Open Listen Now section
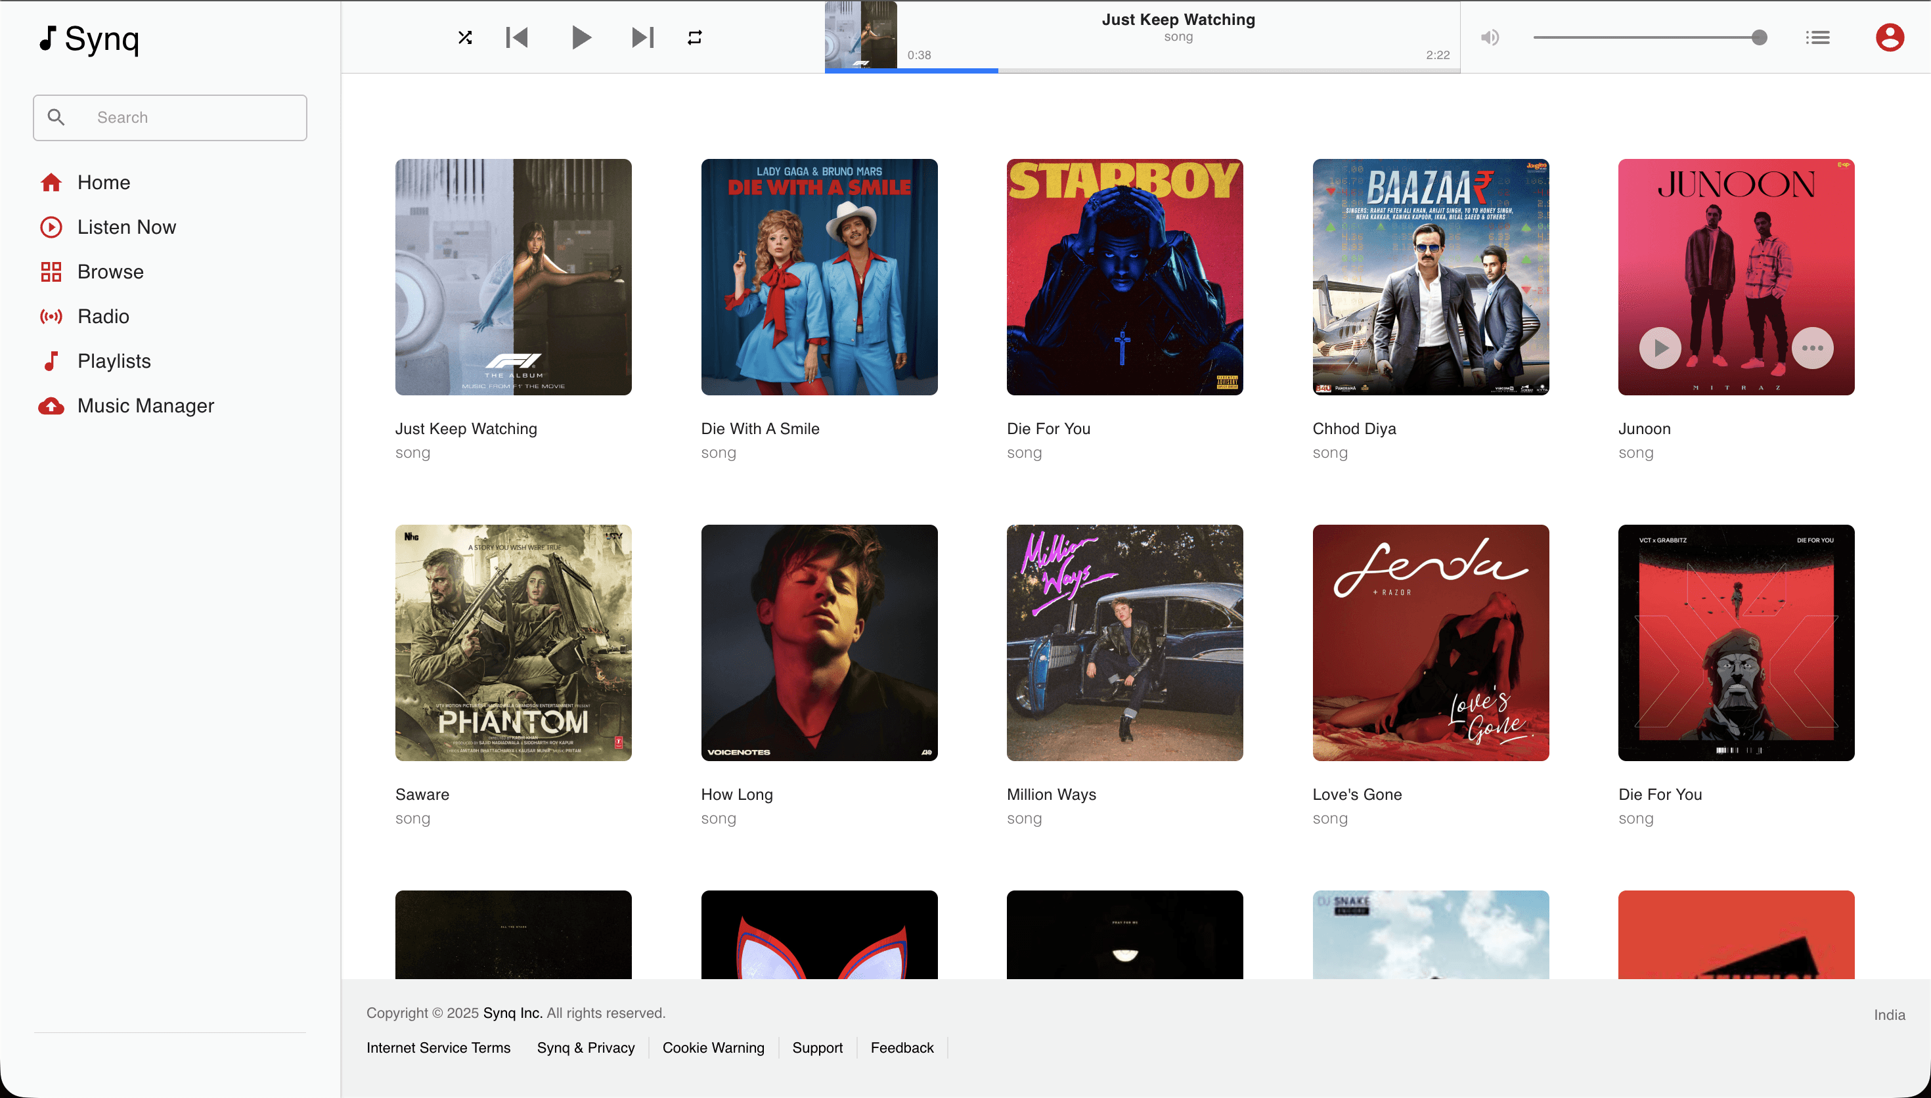The height and width of the screenshot is (1098, 1931). [x=126, y=227]
